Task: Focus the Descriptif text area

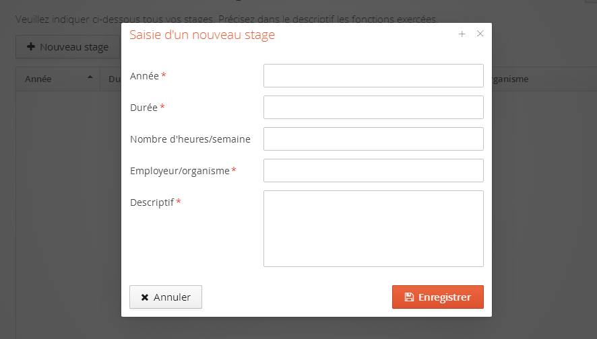Action: [x=373, y=229]
